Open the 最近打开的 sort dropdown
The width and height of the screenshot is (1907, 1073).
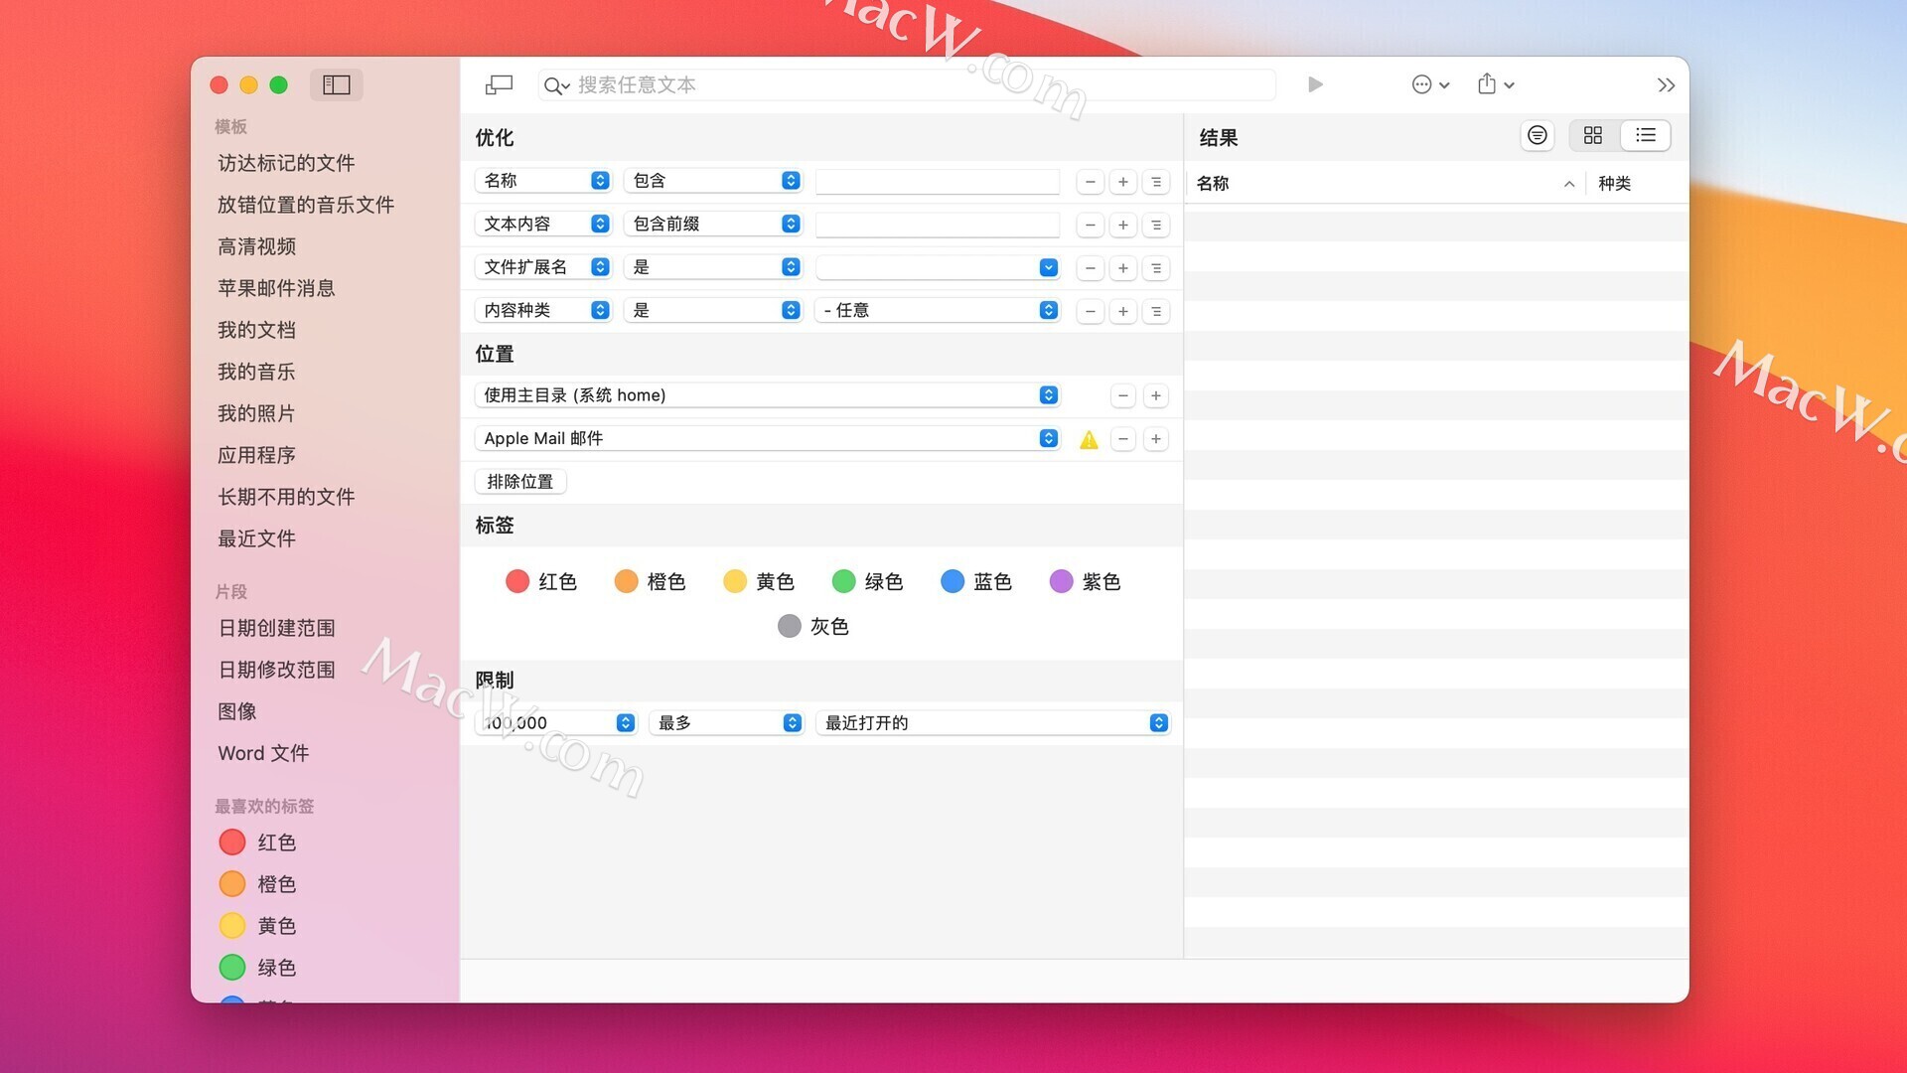coord(992,722)
